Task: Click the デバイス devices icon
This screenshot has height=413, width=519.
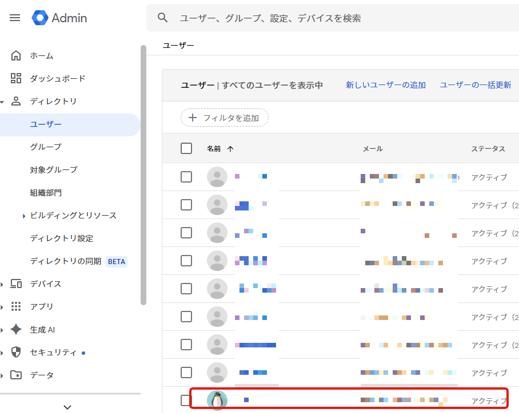Action: [x=16, y=284]
